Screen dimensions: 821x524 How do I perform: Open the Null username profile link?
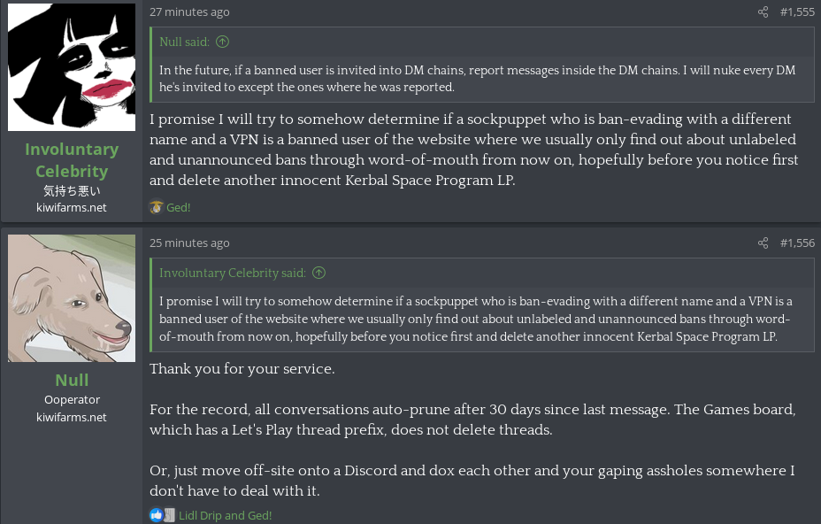pos(72,380)
